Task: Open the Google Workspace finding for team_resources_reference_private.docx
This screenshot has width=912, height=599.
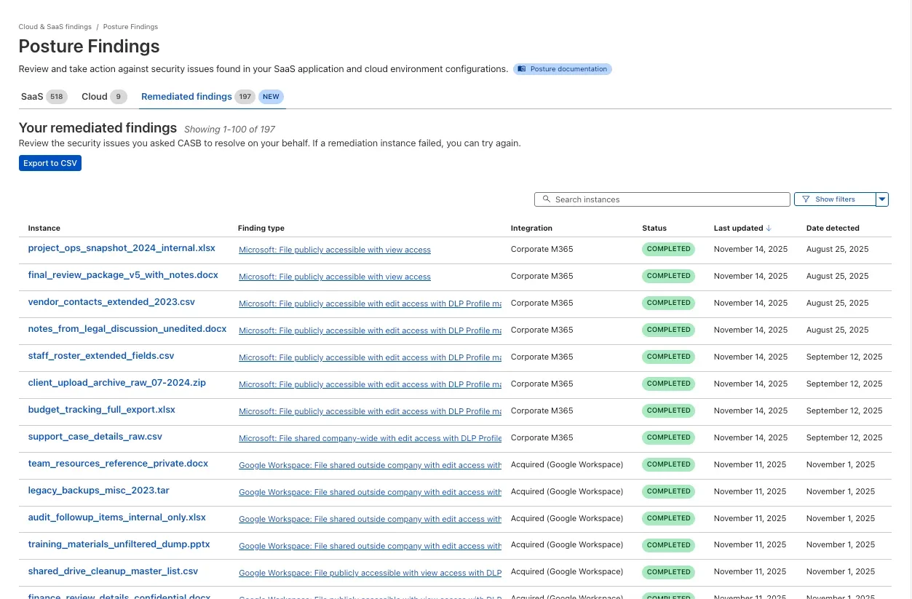Action: pos(370,465)
